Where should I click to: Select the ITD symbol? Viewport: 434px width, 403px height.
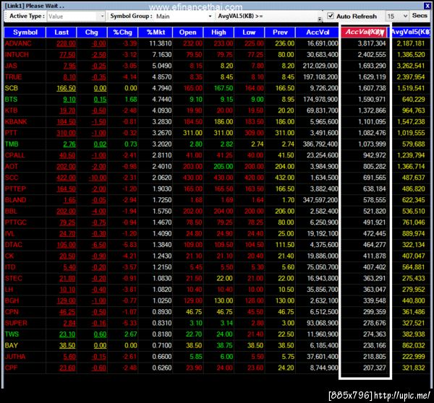pyautogui.click(x=10, y=267)
